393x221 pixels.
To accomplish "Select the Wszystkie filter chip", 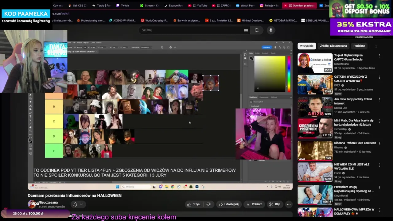I will click(307, 46).
